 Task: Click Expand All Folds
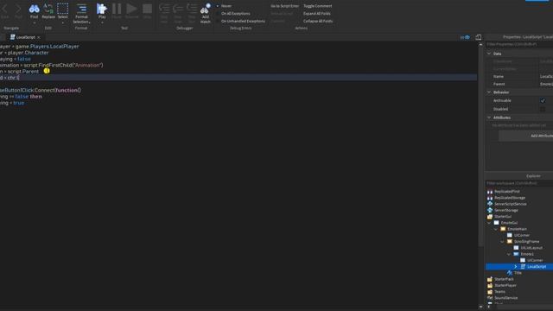(x=317, y=14)
